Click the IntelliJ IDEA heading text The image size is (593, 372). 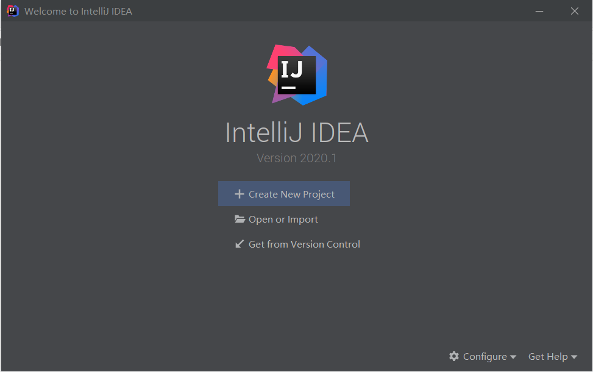coord(297,133)
